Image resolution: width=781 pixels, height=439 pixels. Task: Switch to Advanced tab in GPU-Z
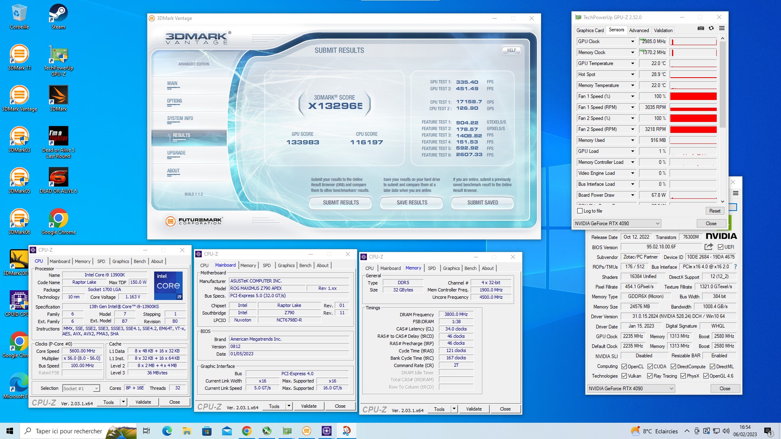pos(639,30)
